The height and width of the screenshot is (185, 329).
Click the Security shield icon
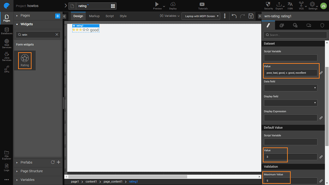coord(268,5)
